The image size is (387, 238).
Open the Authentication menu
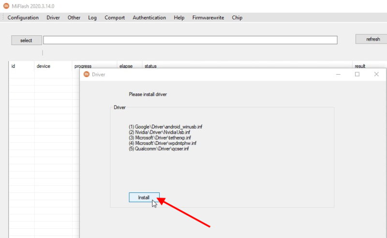coord(149,17)
